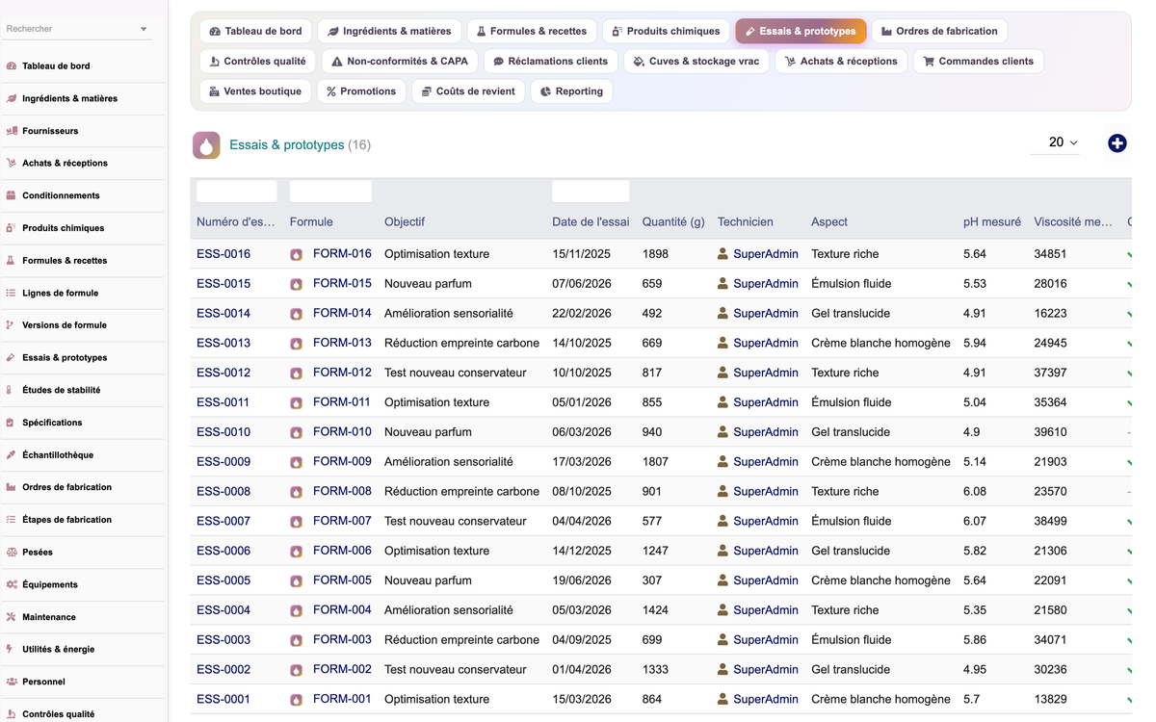
Task: Open the sidebar Contrôles qualité entry
Action: (x=59, y=714)
